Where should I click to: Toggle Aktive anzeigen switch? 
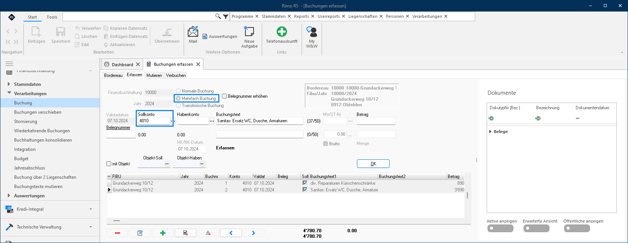(x=500, y=229)
